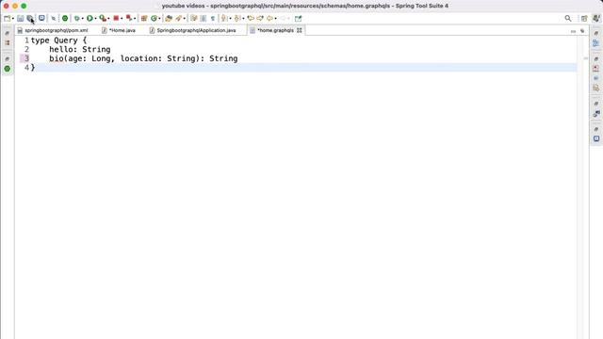The height and width of the screenshot is (339, 603).
Task: Click the Debug bug icon
Action: 77,18
